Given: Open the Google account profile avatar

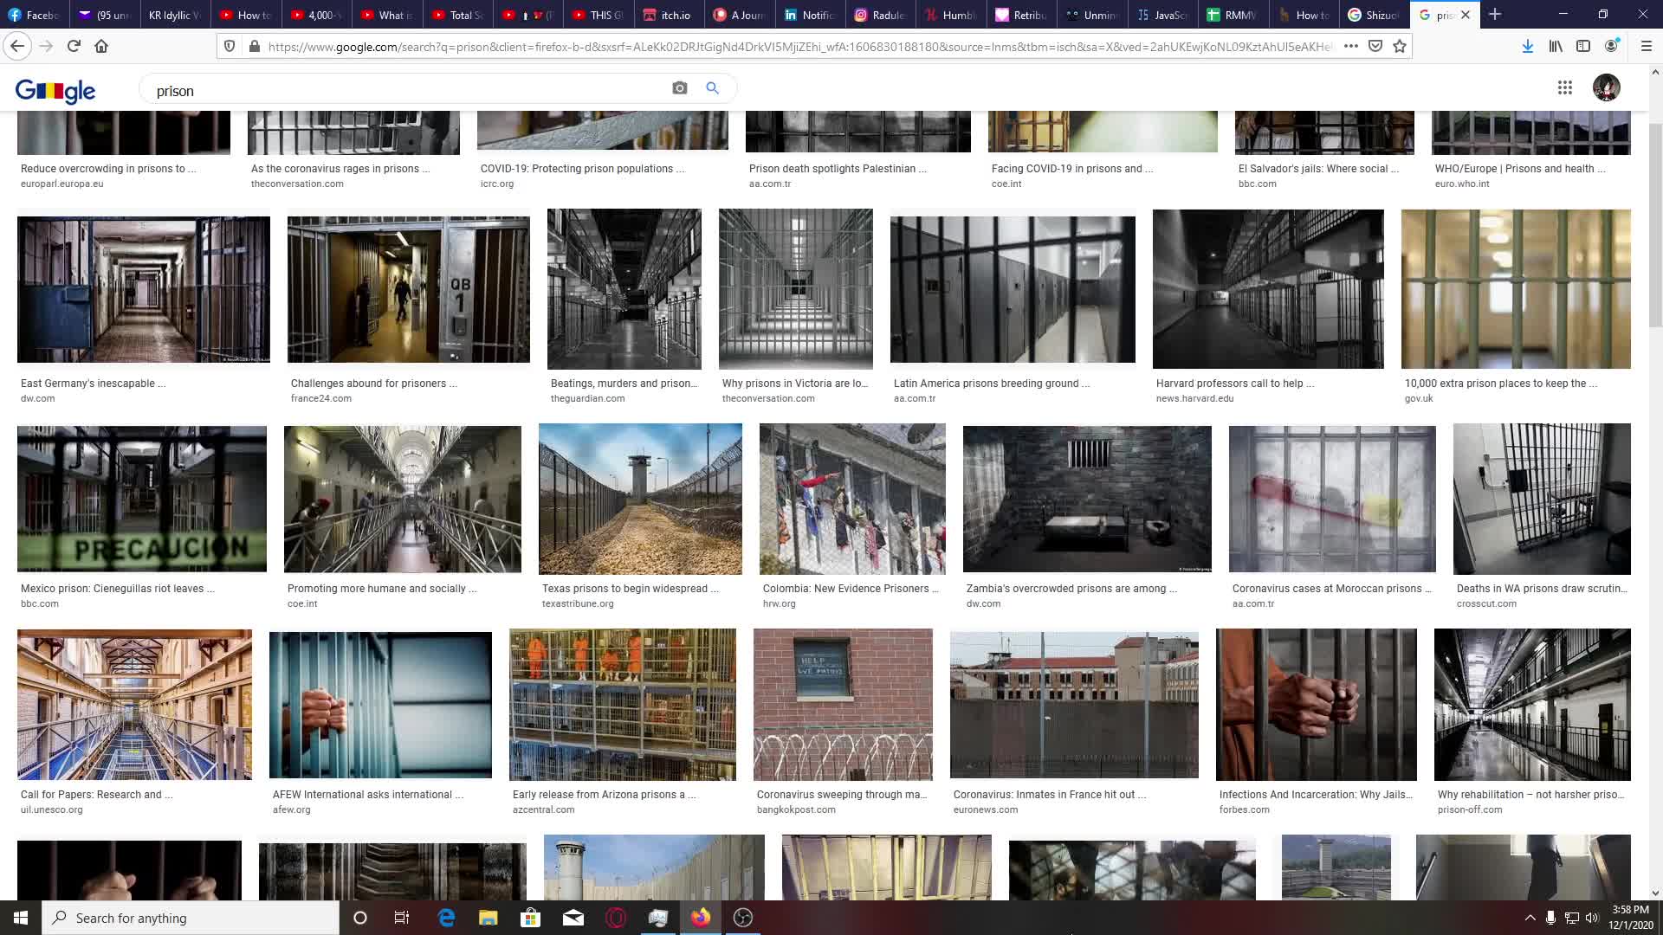Looking at the screenshot, I should (1606, 87).
